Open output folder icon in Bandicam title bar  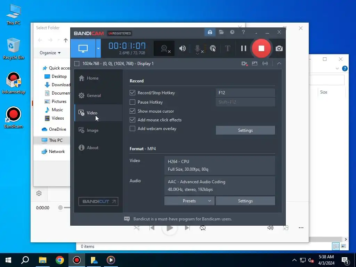(221, 32)
